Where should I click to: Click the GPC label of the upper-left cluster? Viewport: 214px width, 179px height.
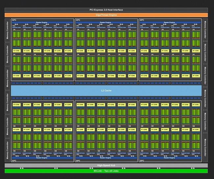[14, 20]
